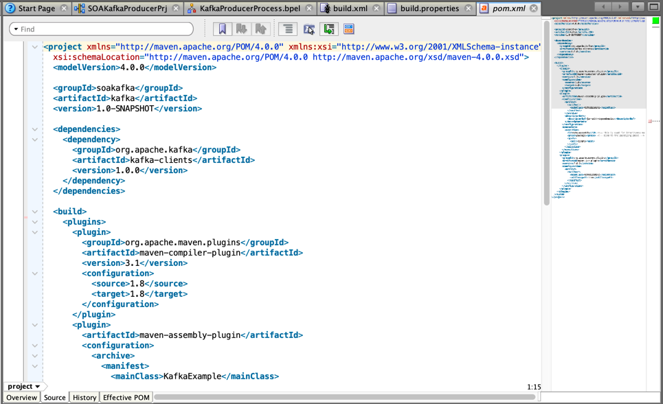Click the build.properties file icon
663x404 pixels.
click(x=392, y=8)
